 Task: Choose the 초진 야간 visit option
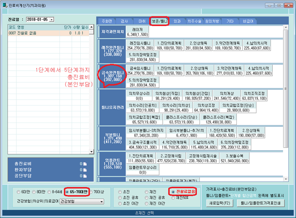pyautogui.click(x=119, y=203)
